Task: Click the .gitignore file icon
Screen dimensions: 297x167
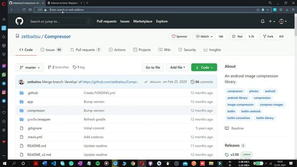Action: [x=22, y=128]
